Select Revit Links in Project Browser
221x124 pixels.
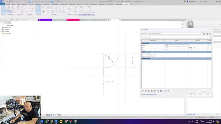(x=8, y=33)
